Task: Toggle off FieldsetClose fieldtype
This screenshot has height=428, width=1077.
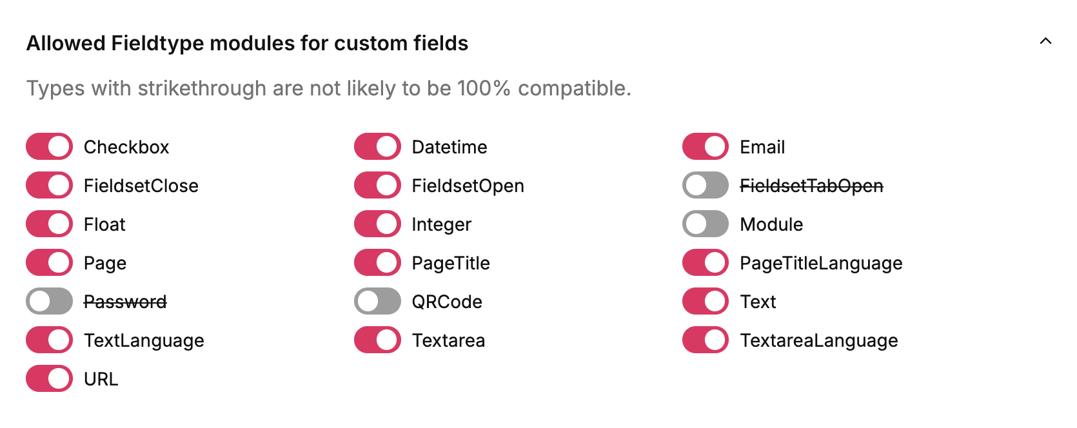Action: pyautogui.click(x=50, y=186)
